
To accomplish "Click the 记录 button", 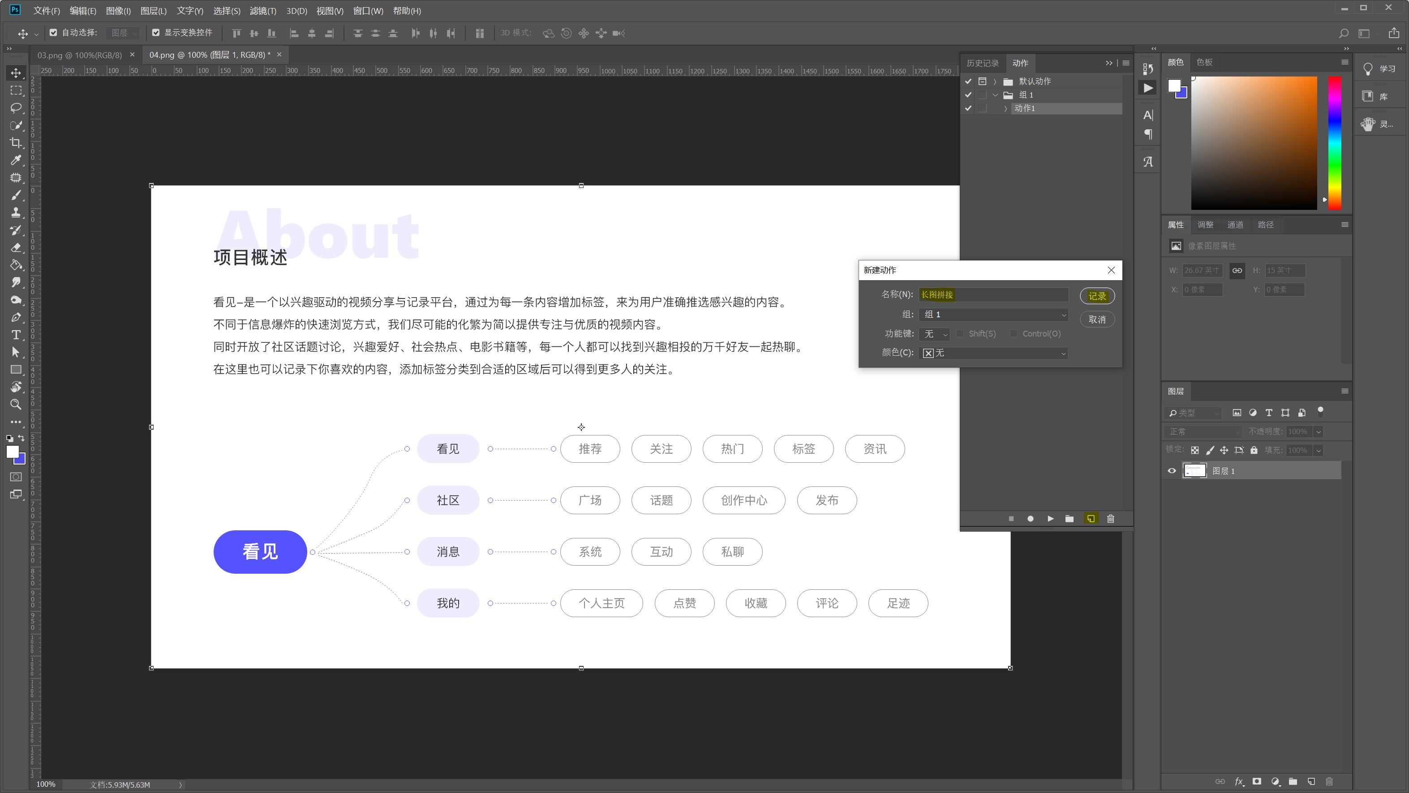I will point(1097,296).
